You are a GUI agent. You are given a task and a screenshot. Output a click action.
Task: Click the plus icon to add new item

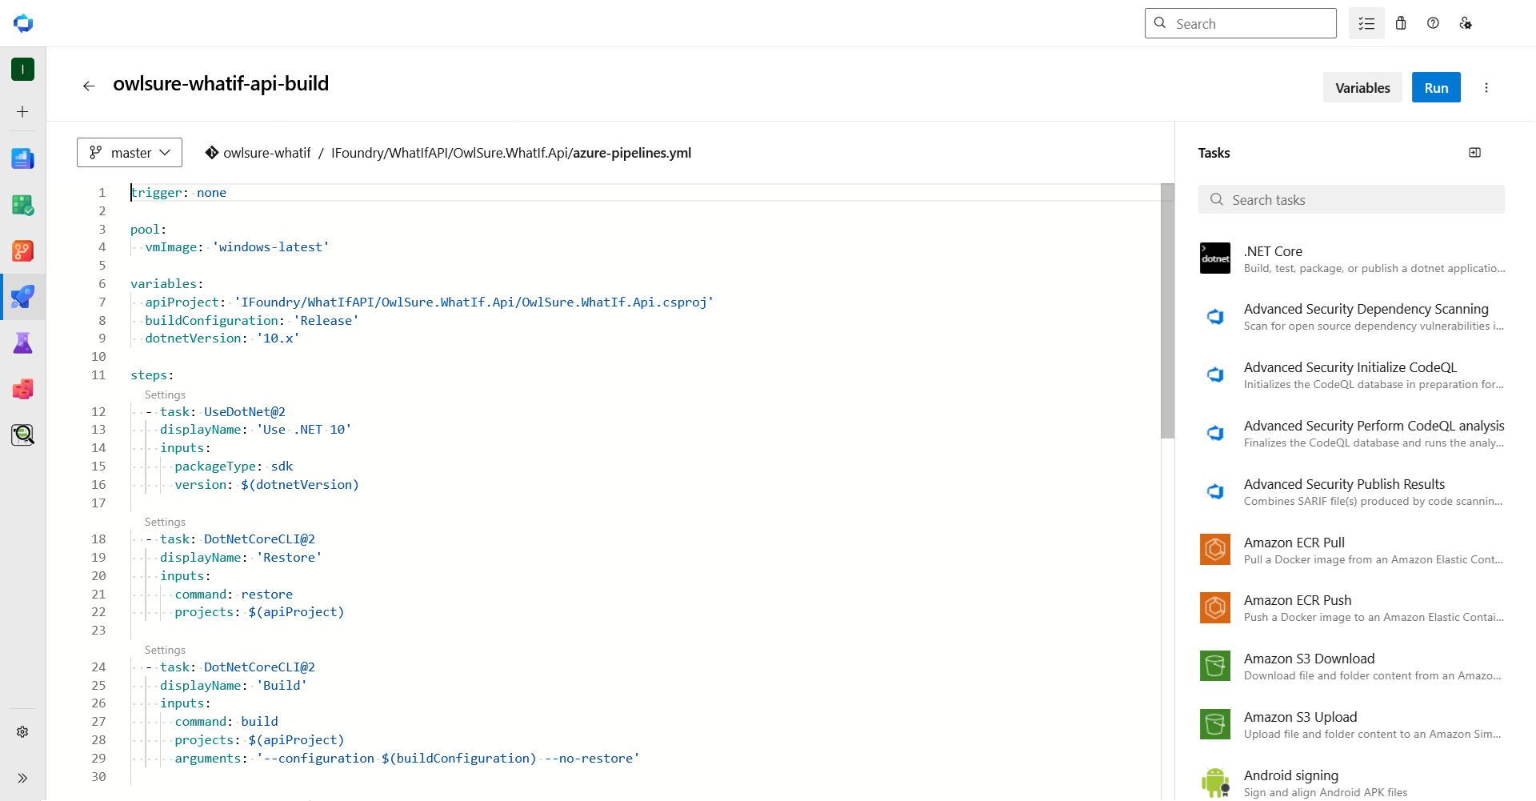point(22,112)
